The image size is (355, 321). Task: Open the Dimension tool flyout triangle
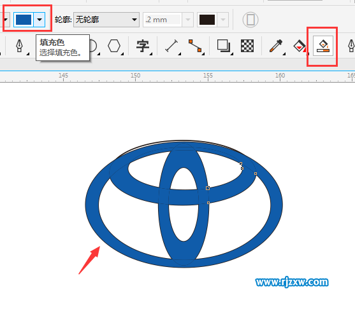pos(180,54)
